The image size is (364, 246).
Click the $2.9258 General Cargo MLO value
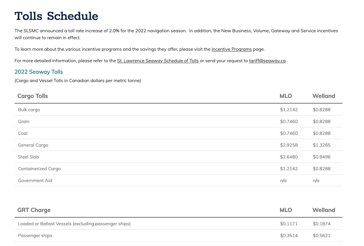coord(289,145)
